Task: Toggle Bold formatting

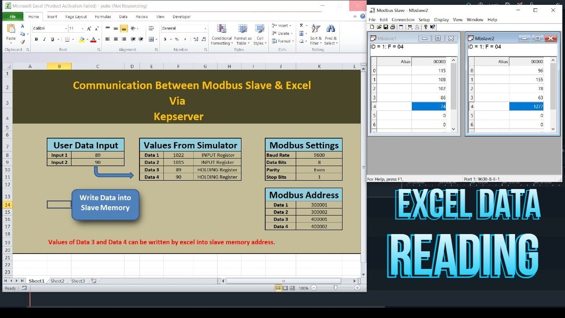Action: pyautogui.click(x=37, y=39)
